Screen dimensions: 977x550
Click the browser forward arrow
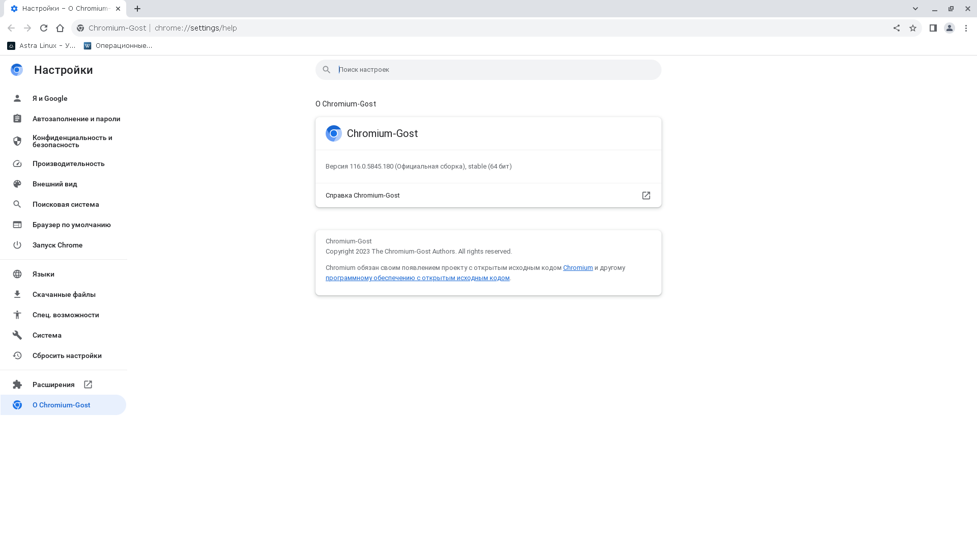click(x=27, y=28)
